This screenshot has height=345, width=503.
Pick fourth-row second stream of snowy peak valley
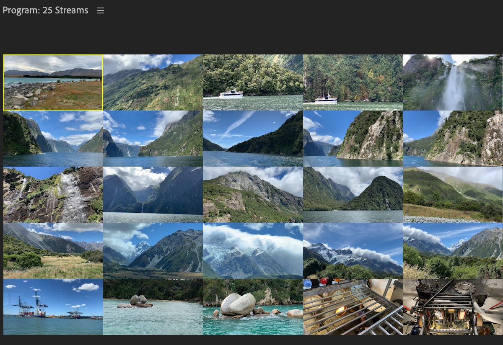coord(153,251)
